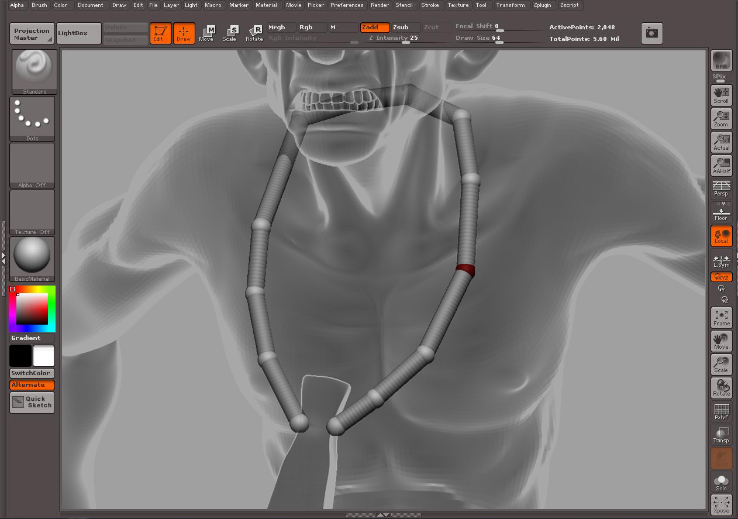Toggle Persp perspective mode

tap(721, 188)
